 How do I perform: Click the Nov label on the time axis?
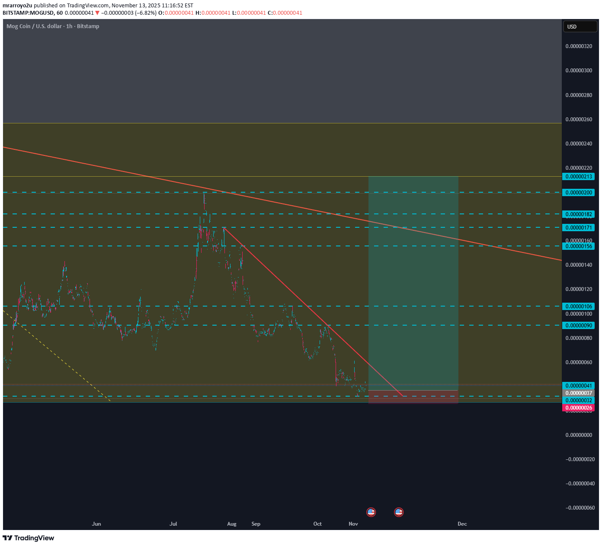pos(353,524)
